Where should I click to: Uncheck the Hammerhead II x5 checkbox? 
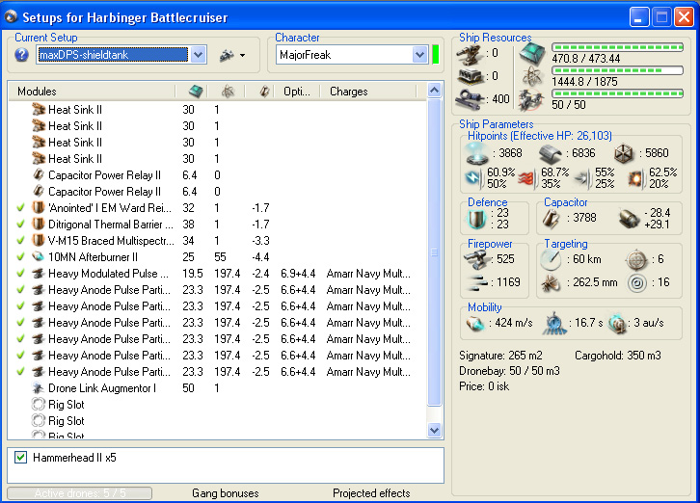(x=21, y=458)
